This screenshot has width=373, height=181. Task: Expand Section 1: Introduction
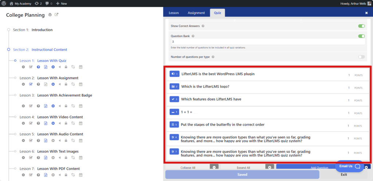pos(32,30)
